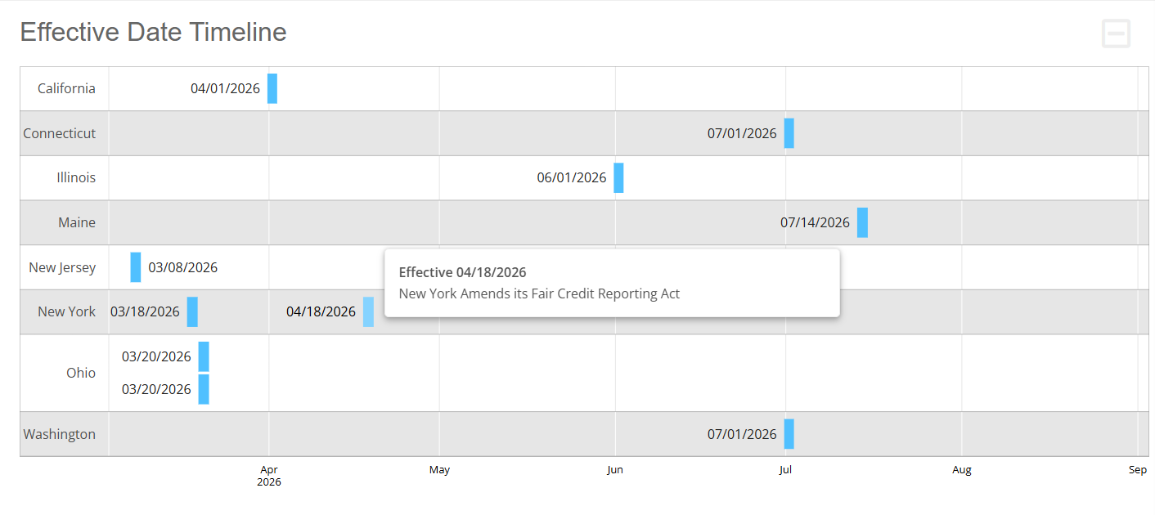Collapse the Effective Date Timeline panel
1155x515 pixels.
(1116, 34)
